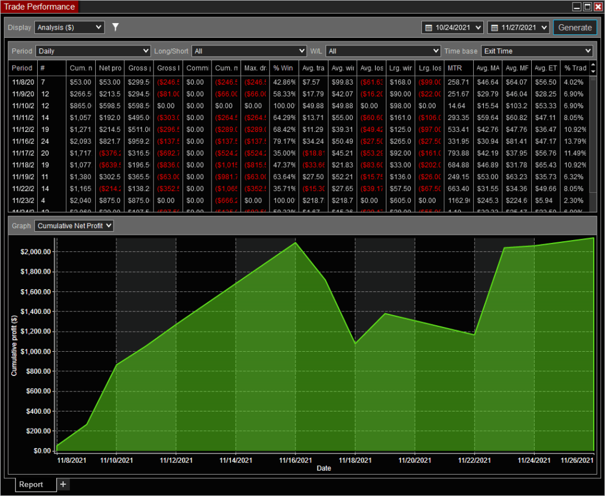Click the calendar icon for 10/24/2021
Screen dimensions: 605x496
[x=428, y=28]
